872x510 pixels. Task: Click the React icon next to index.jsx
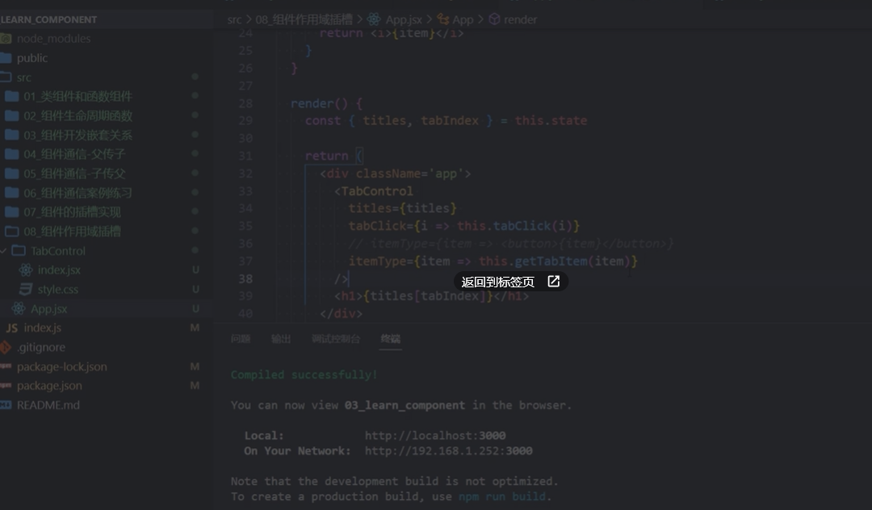[26, 270]
